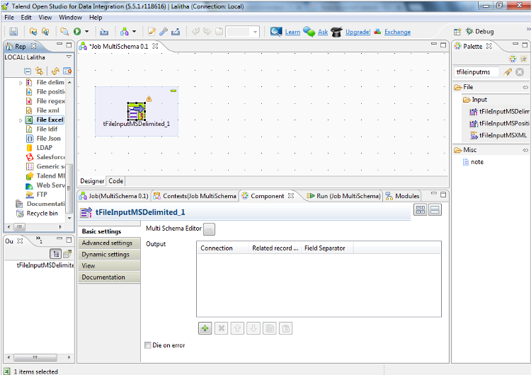Open the Contexts(Job MultiSchema) tab

click(x=195, y=196)
